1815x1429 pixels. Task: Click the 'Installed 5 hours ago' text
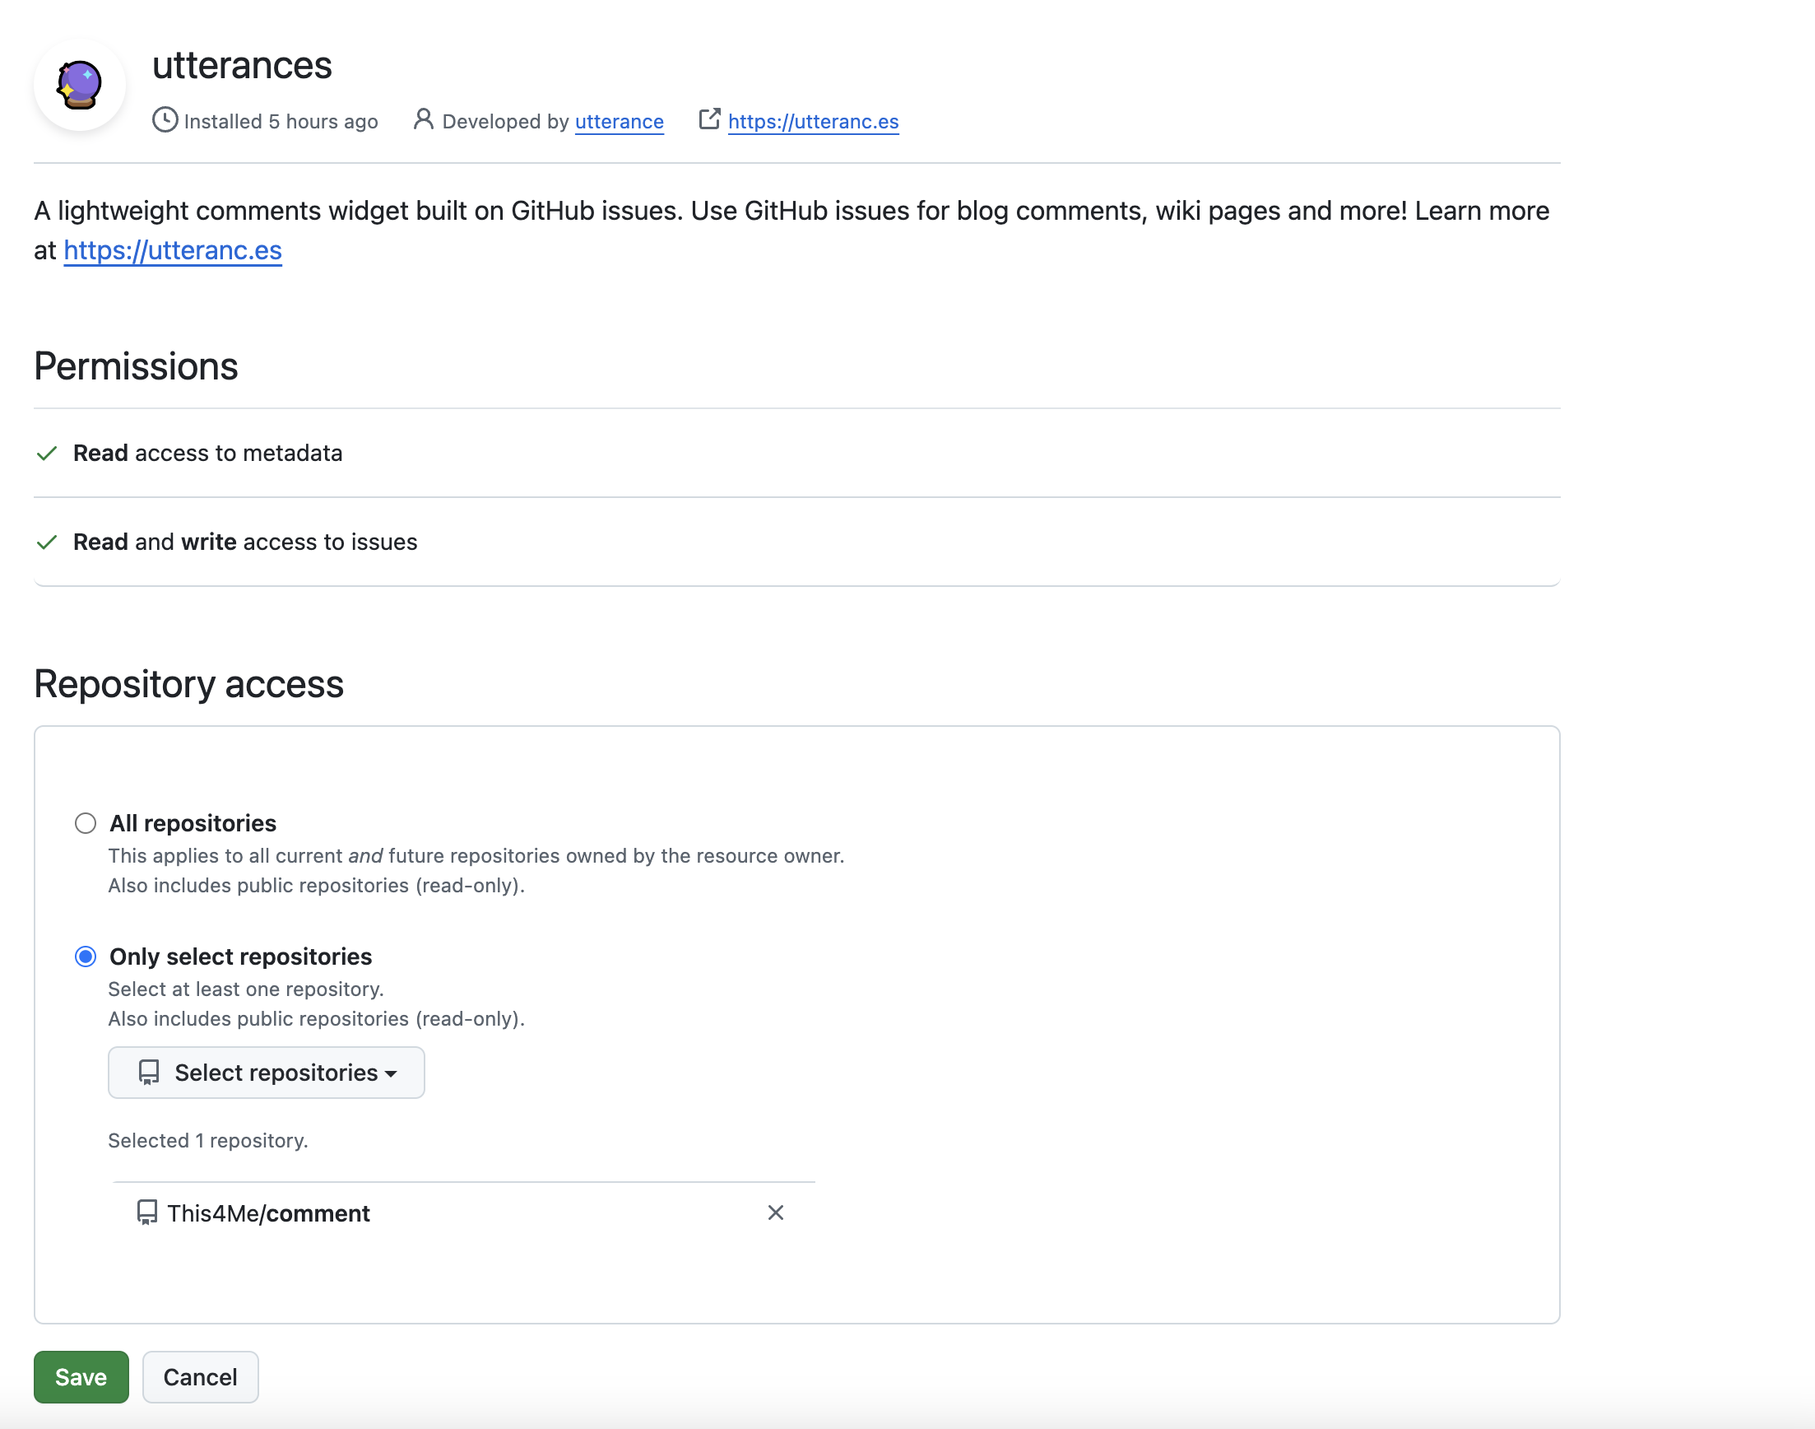(x=281, y=121)
